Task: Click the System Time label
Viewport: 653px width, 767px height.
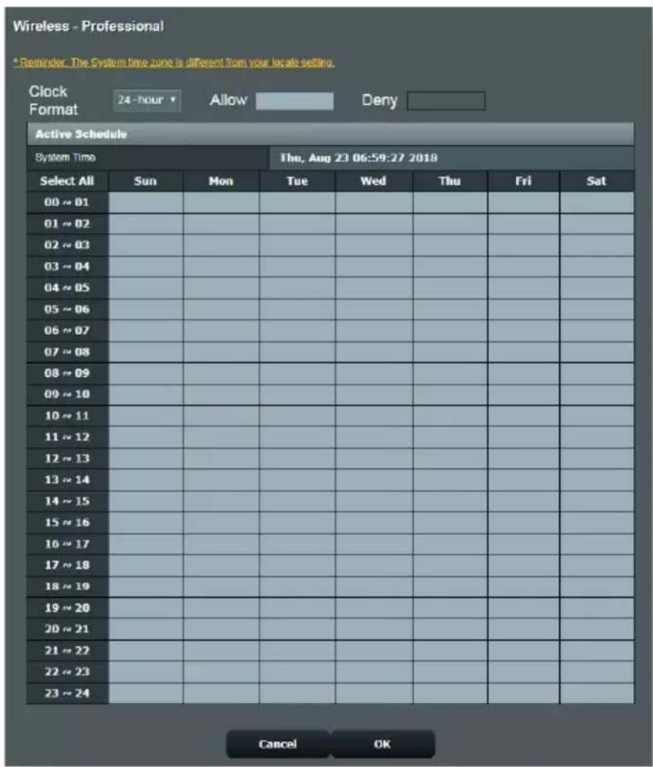Action: 65,158
